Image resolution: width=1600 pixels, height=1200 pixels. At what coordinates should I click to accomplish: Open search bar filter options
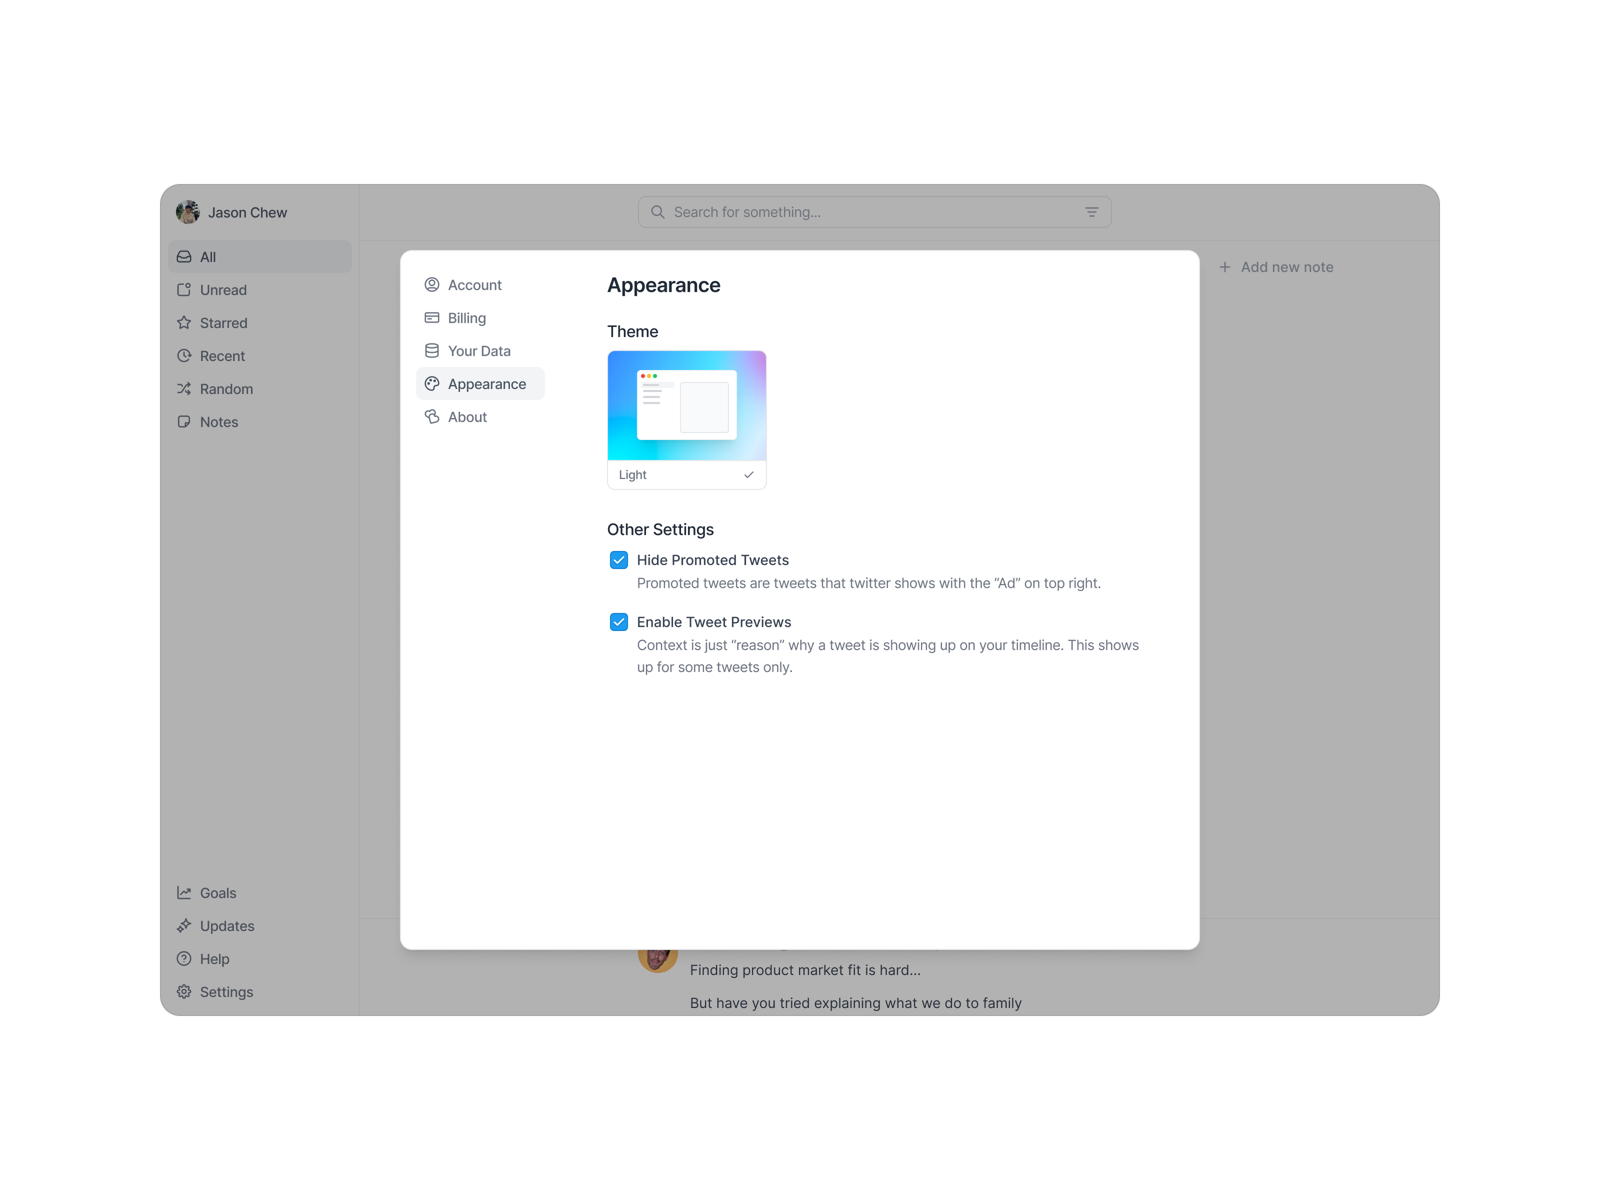click(1092, 212)
